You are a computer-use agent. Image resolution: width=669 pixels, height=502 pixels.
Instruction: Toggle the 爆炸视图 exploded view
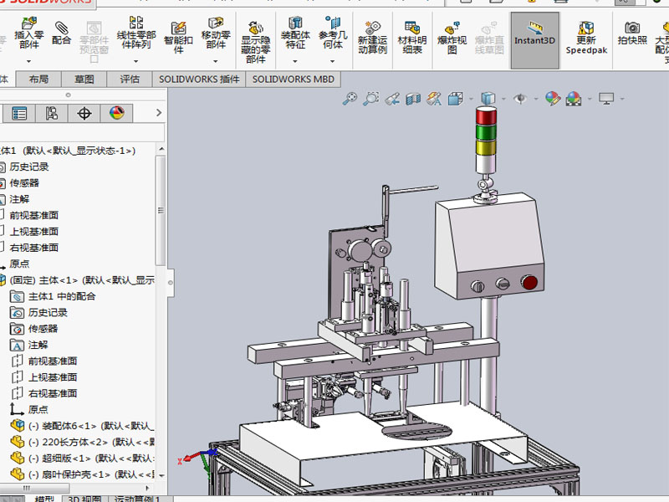click(x=452, y=39)
